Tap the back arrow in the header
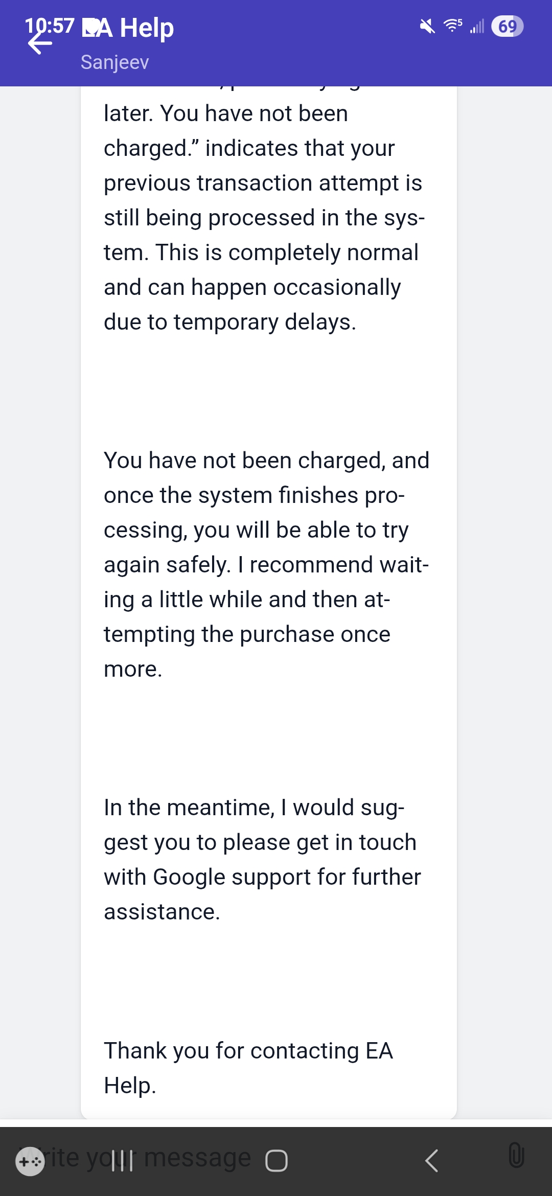This screenshot has width=552, height=1196. [x=40, y=43]
